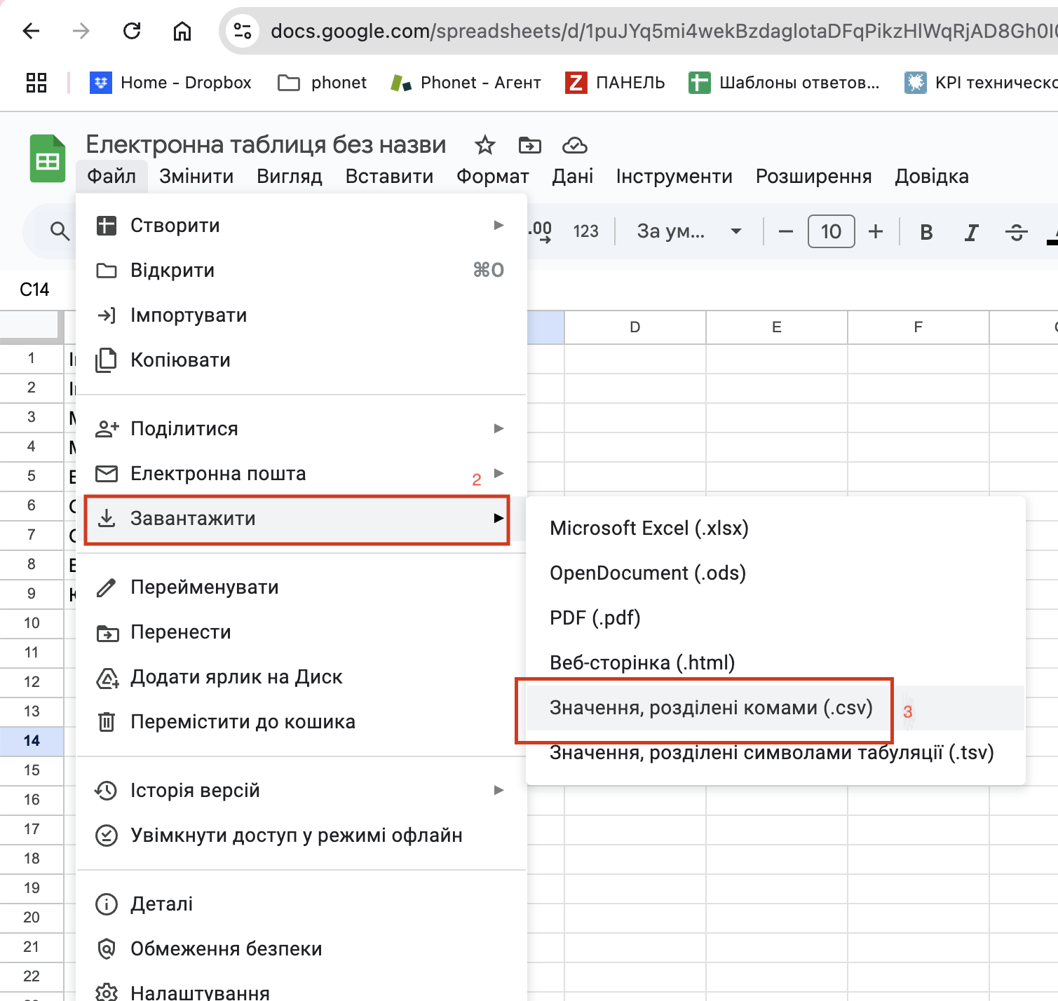
Task: Reload the page with the refresh icon
Action: [x=132, y=31]
